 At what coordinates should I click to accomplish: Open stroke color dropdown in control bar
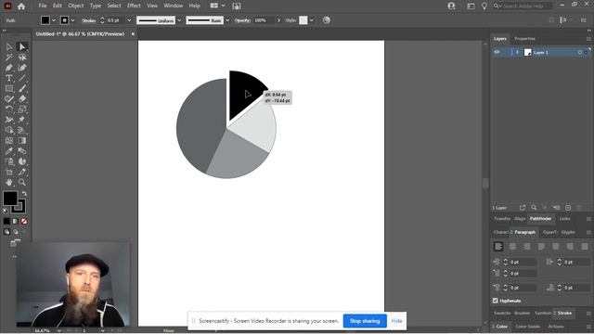pos(72,20)
